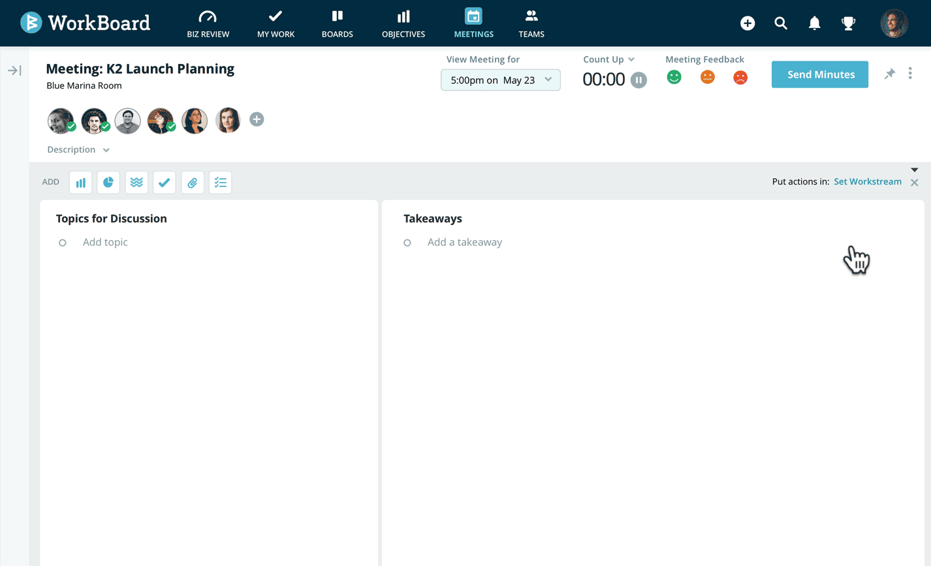Select the Meetings tab
The height and width of the screenshot is (566, 931).
[473, 23]
